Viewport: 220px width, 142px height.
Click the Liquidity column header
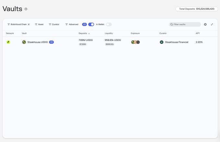[x=109, y=33]
